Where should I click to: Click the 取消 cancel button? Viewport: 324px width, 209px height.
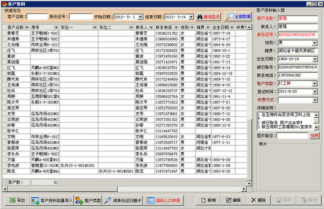point(309,200)
